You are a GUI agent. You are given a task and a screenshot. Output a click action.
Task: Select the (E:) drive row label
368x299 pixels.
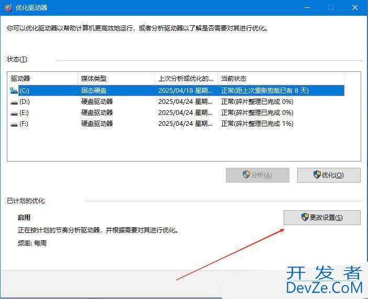[24, 113]
